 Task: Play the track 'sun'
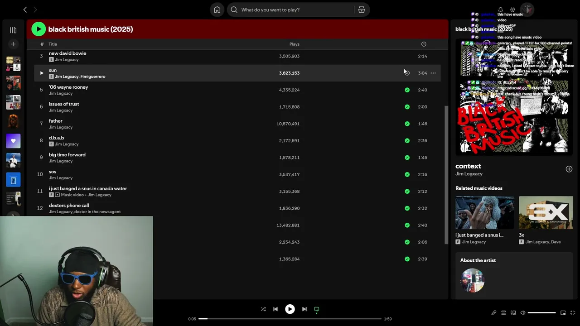42,73
